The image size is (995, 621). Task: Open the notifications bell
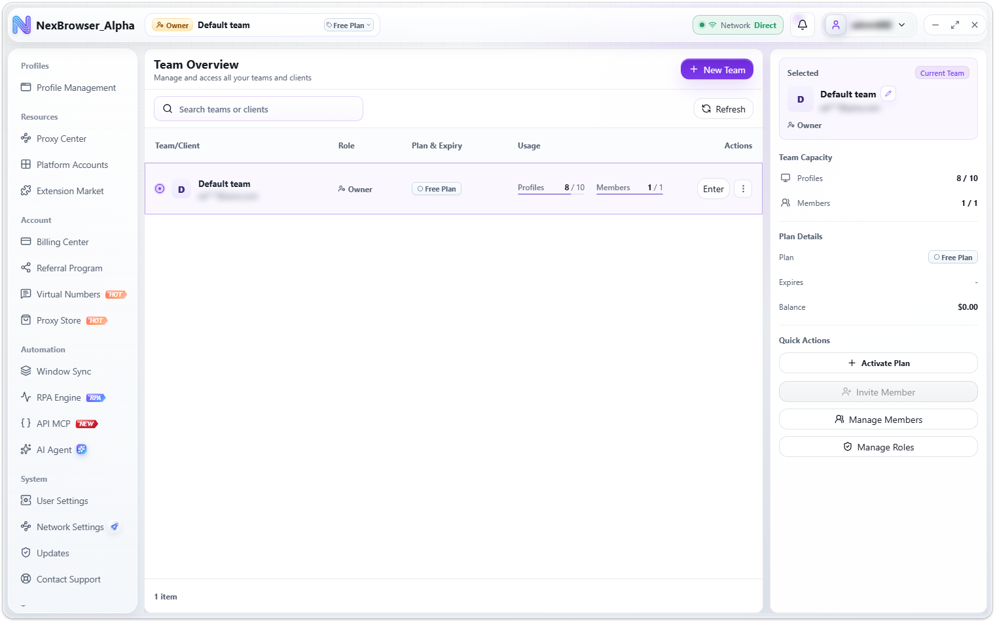(x=803, y=25)
